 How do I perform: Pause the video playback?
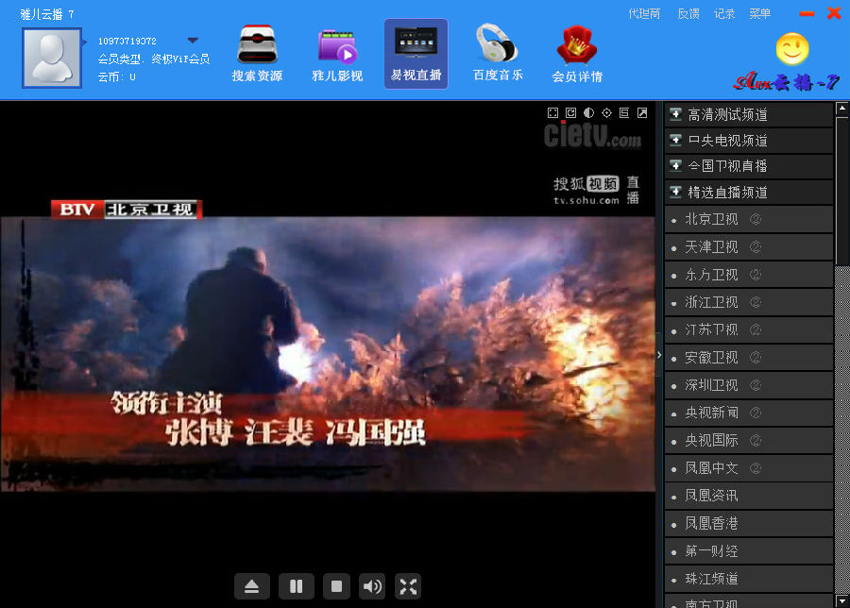[x=296, y=586]
